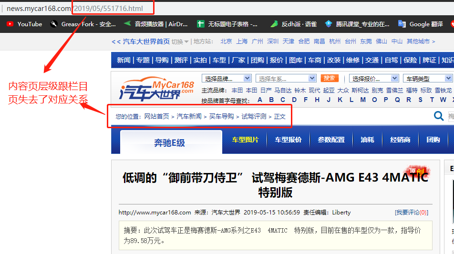Browse brands starting with letter M
Screen dimensions: 454x254
(363, 100)
